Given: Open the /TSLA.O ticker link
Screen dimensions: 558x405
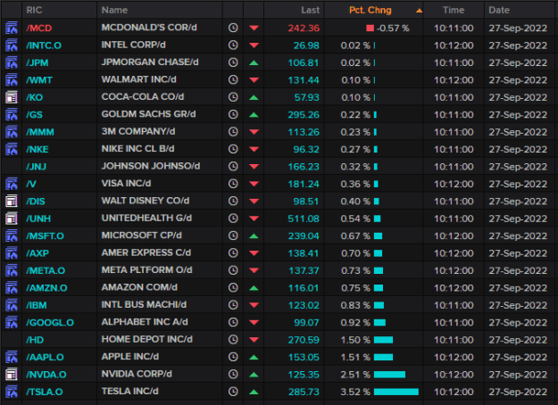Looking at the screenshot, I should click(45, 392).
